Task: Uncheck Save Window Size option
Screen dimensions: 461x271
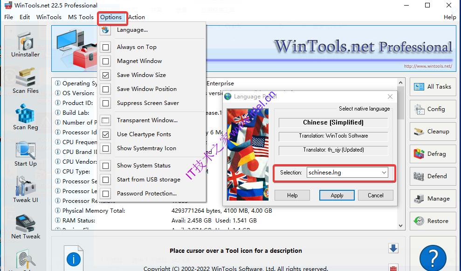Action: (105, 75)
